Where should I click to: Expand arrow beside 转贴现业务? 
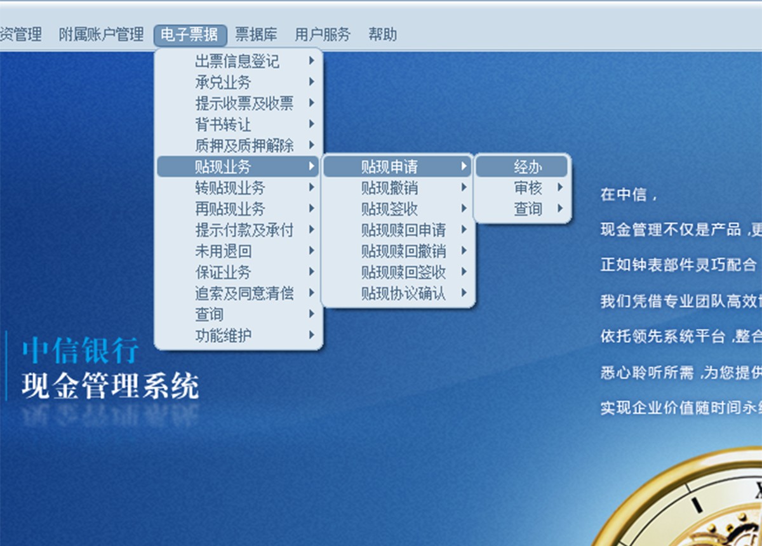pyautogui.click(x=311, y=187)
